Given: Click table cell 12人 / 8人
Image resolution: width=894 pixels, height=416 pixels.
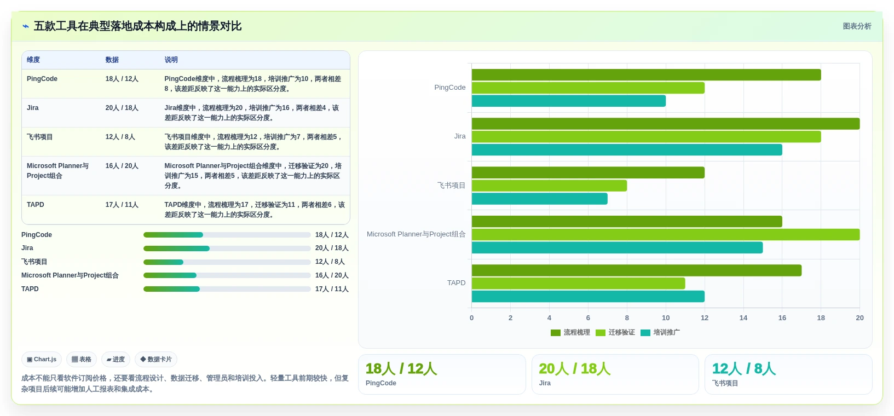Looking at the screenshot, I should point(120,137).
